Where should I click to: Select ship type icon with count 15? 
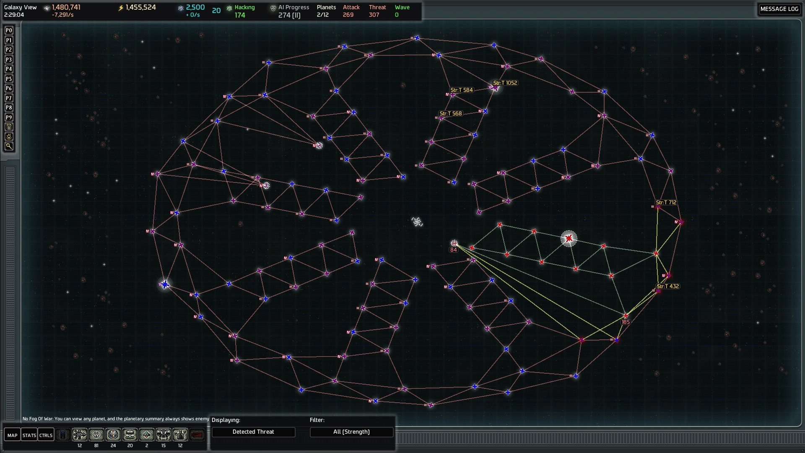pyautogui.click(x=164, y=435)
